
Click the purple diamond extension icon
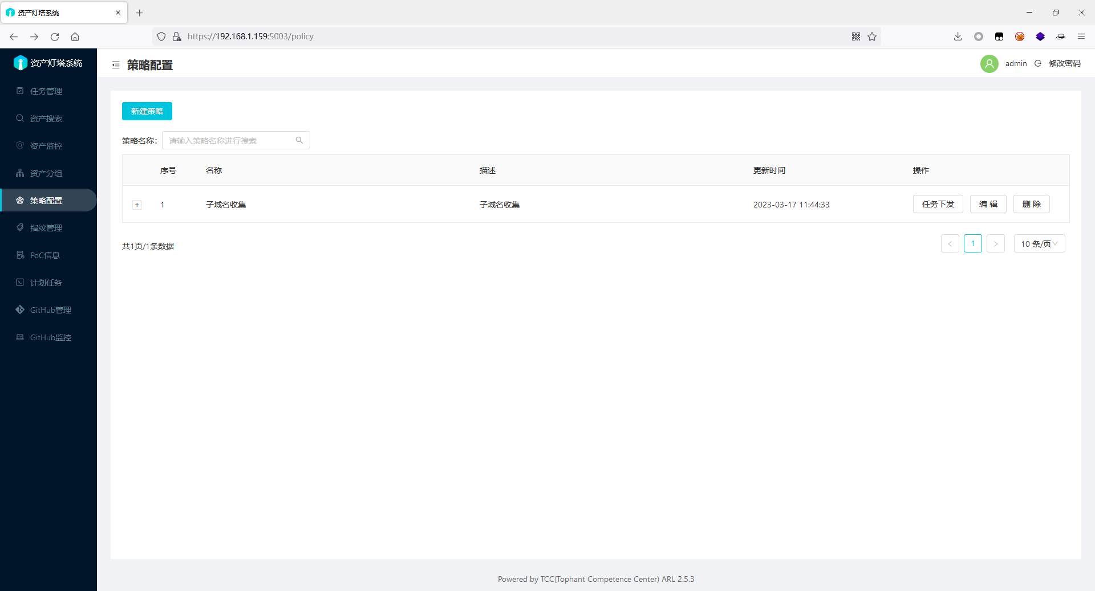[1040, 36]
